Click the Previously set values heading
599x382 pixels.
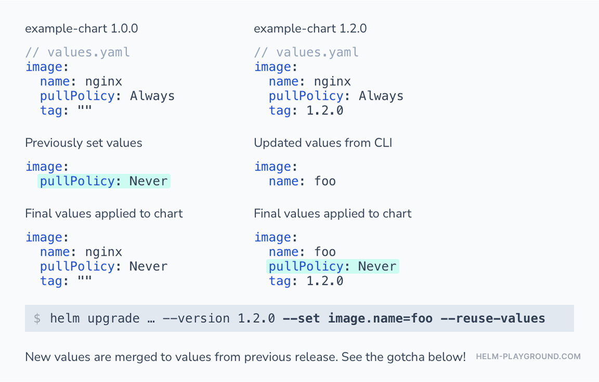(x=84, y=143)
